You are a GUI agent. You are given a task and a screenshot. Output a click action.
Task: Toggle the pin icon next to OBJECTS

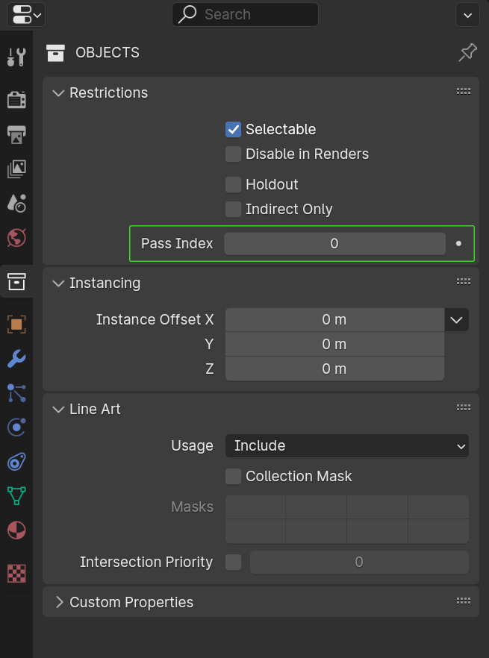(467, 53)
